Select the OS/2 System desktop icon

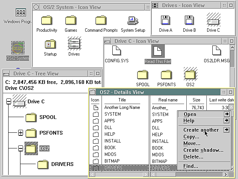18,48
